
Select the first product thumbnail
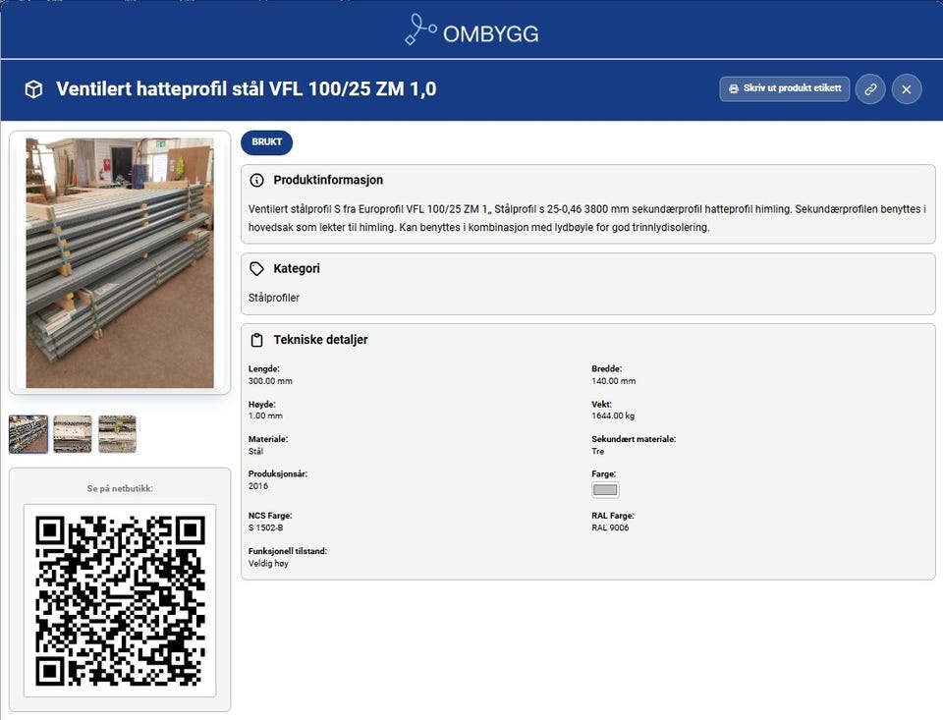28,434
